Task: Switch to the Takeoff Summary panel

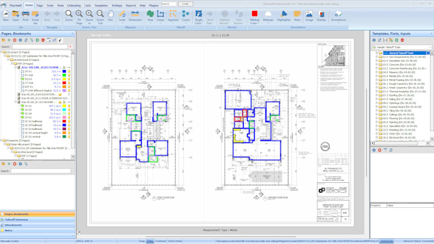Action: [x=38, y=220]
